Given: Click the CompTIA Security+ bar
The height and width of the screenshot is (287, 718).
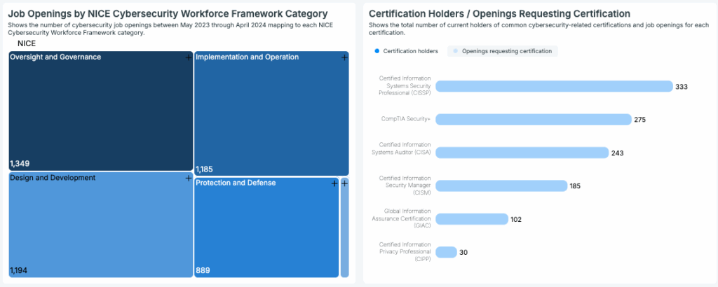Looking at the screenshot, I should coord(533,120).
